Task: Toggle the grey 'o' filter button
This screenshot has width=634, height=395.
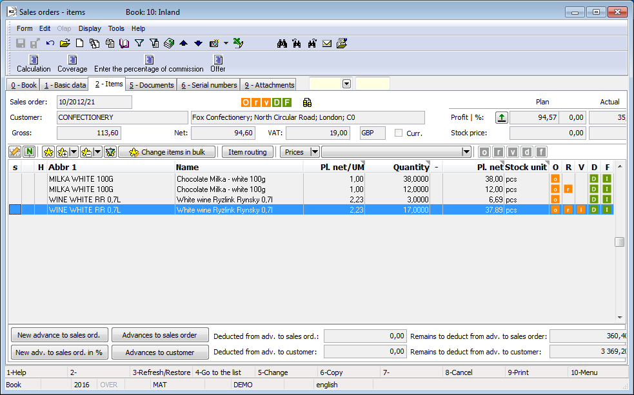Action: tap(484, 152)
